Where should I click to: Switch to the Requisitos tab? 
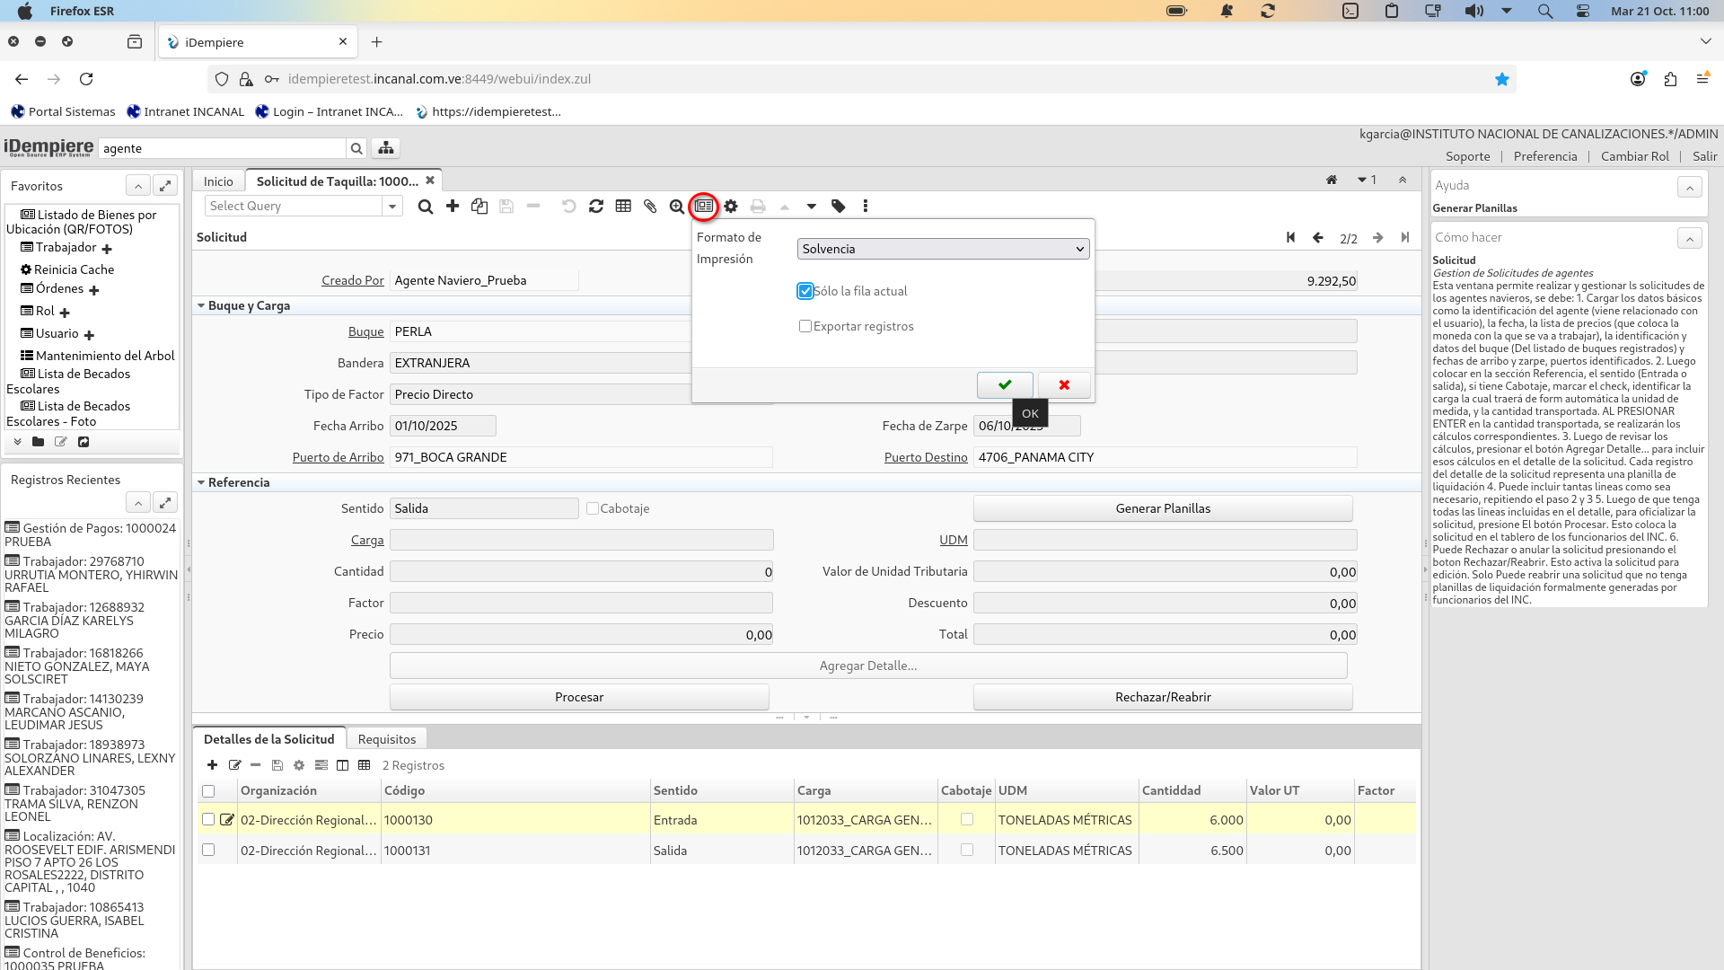pos(386,739)
